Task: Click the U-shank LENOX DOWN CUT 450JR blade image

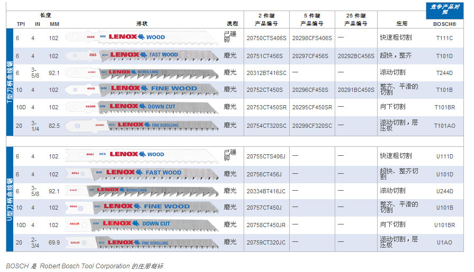Action: tap(142, 224)
